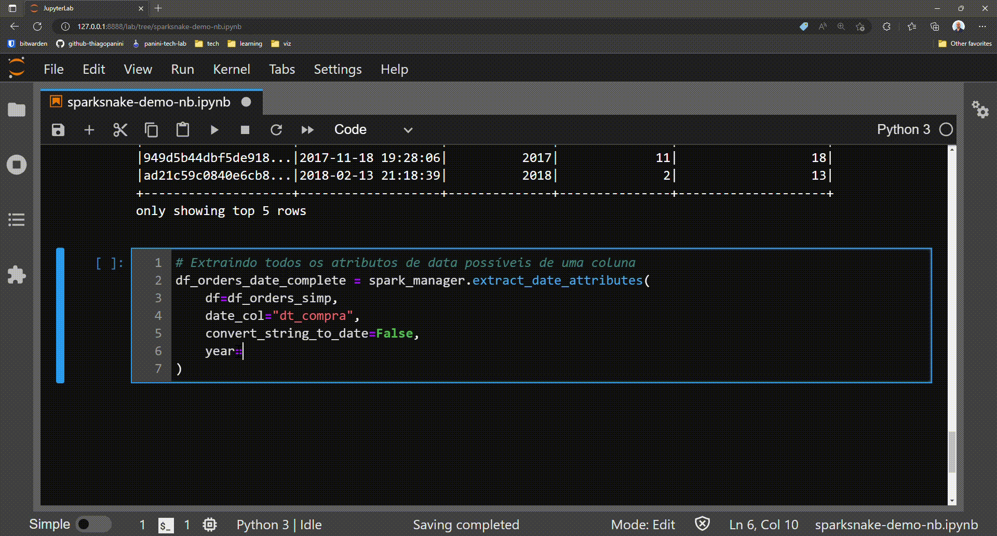This screenshot has height=536, width=997.
Task: Click terminal count icon in status bar
Action: (166, 526)
